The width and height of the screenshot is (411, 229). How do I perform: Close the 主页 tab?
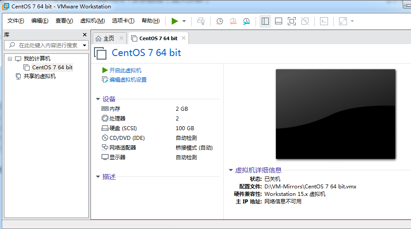[x=121, y=38]
